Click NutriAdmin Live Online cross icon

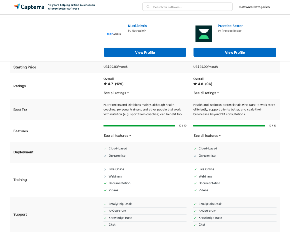105,169
